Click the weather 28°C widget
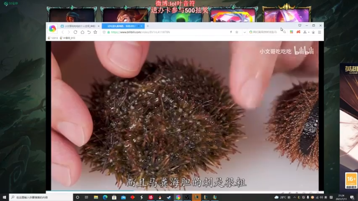Image resolution: width=358 pixels, height=201 pixels. [282, 197]
